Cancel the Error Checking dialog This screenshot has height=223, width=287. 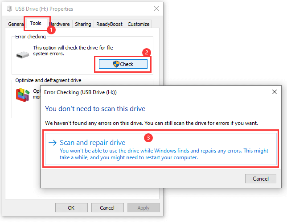261,178
